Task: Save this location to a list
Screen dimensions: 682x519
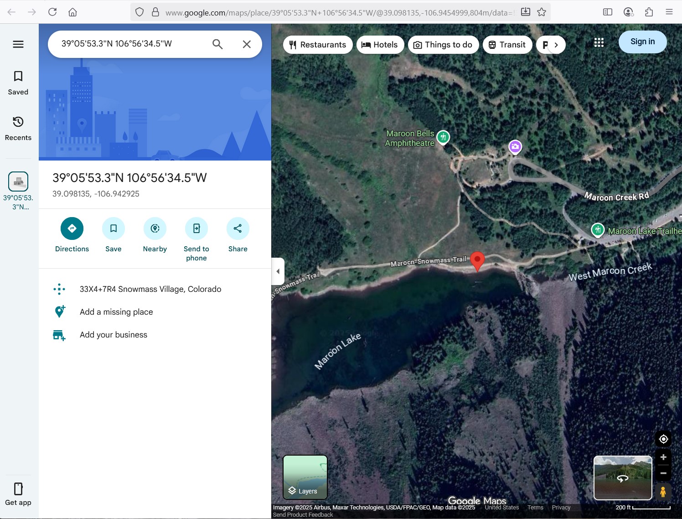Action: [x=114, y=235]
